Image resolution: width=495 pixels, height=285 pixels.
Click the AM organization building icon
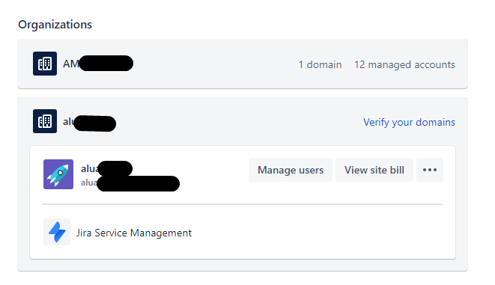(45, 64)
